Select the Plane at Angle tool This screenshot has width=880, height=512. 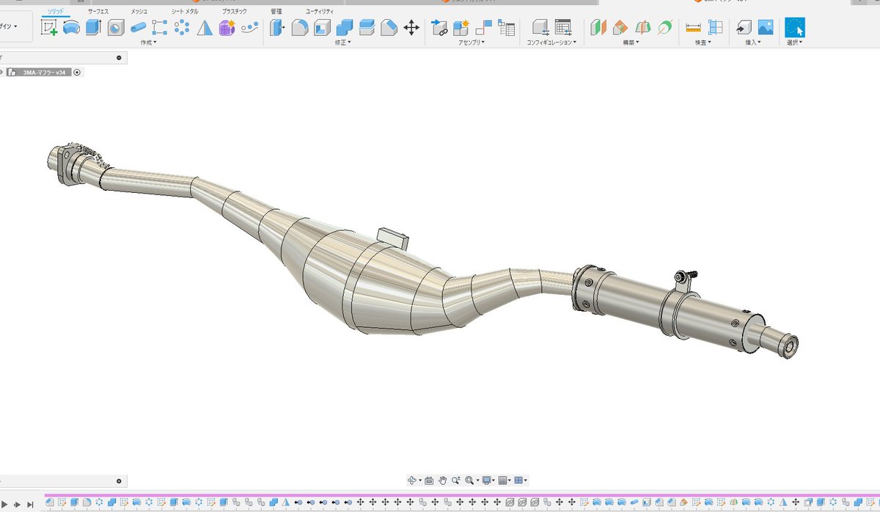pyautogui.click(x=620, y=28)
